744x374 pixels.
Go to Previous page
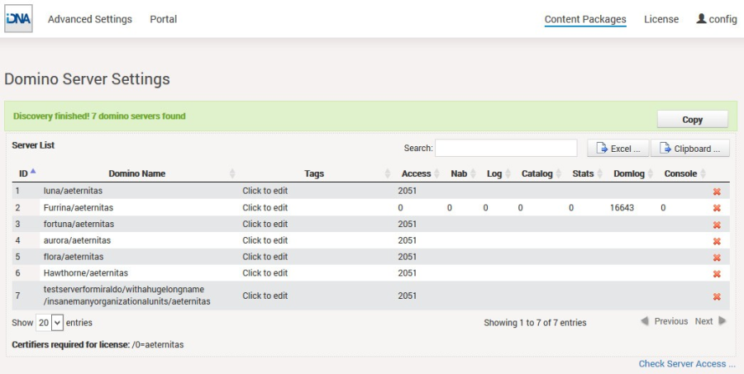(665, 321)
